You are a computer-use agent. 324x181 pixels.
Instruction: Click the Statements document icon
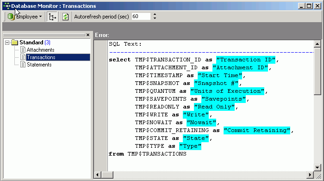click(23, 65)
